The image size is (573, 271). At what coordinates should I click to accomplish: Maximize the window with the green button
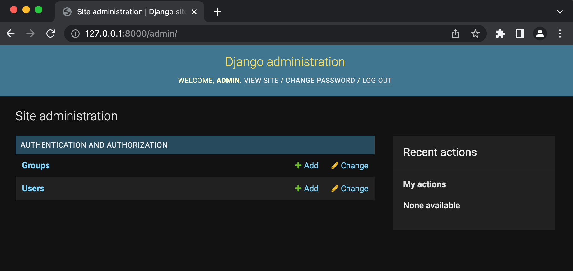pos(39,10)
